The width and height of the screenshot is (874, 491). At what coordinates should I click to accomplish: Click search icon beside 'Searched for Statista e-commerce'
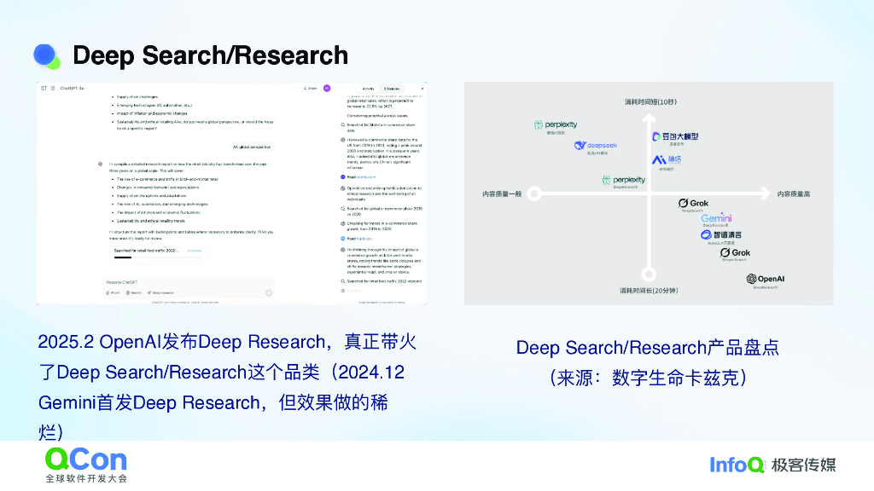pos(343,125)
